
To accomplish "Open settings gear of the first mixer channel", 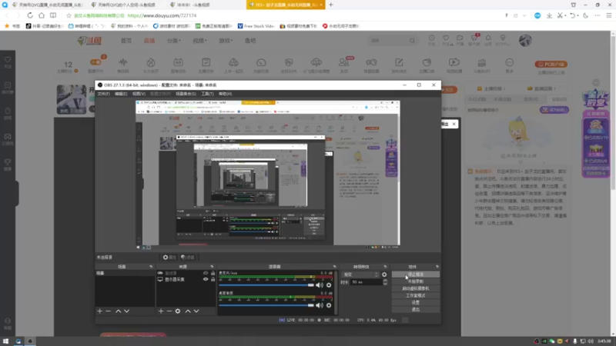I will (329, 285).
